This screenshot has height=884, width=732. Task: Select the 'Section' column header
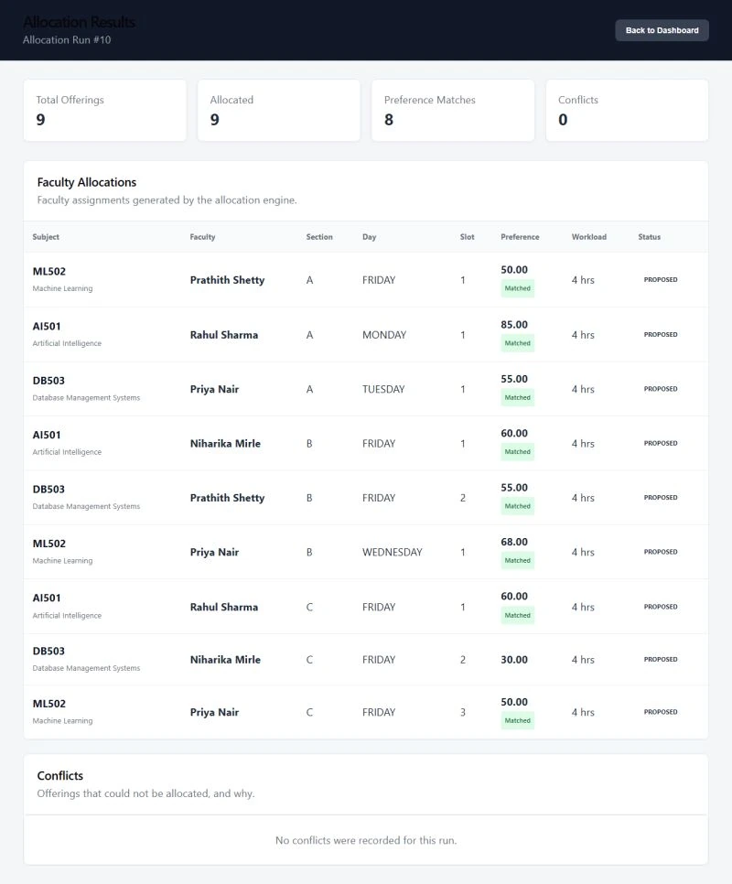point(319,237)
